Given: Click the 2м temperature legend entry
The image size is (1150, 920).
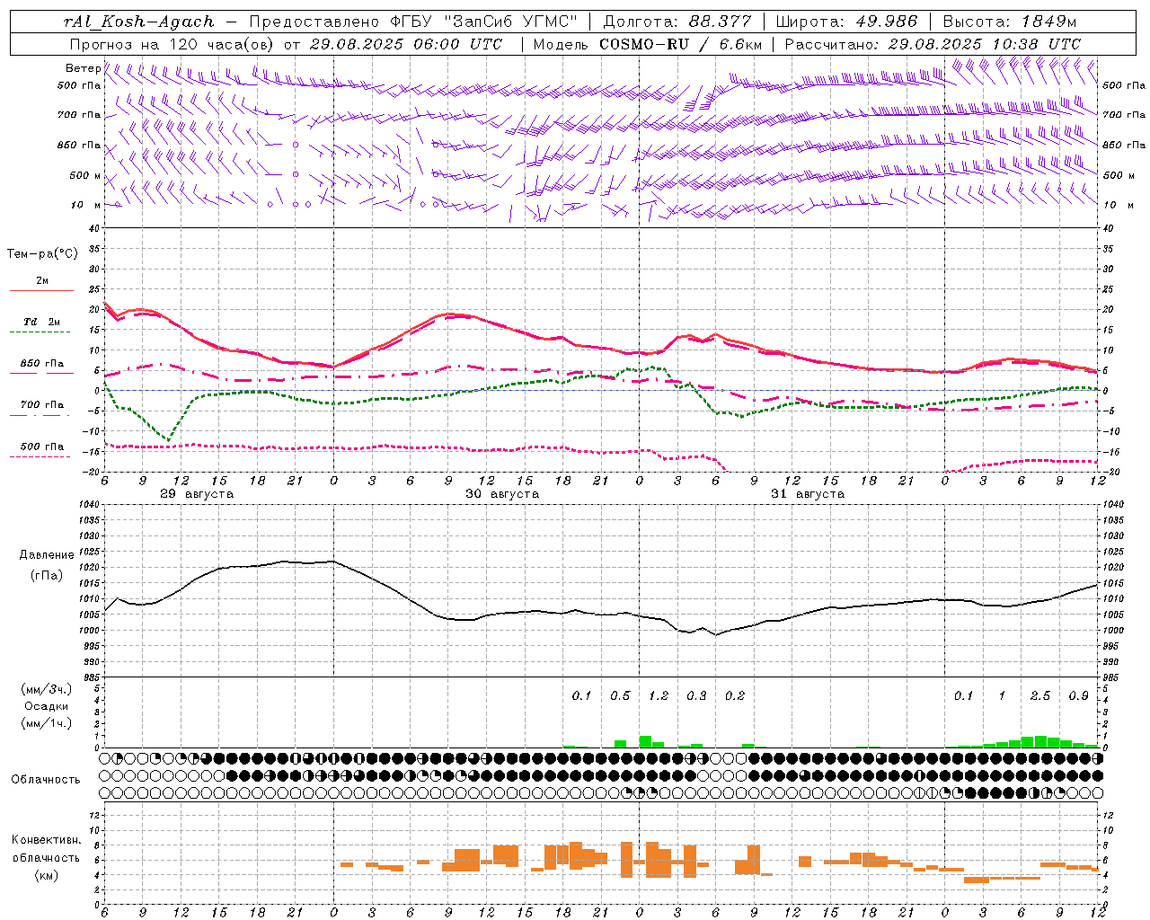Looking at the screenshot, I should 42,281.
